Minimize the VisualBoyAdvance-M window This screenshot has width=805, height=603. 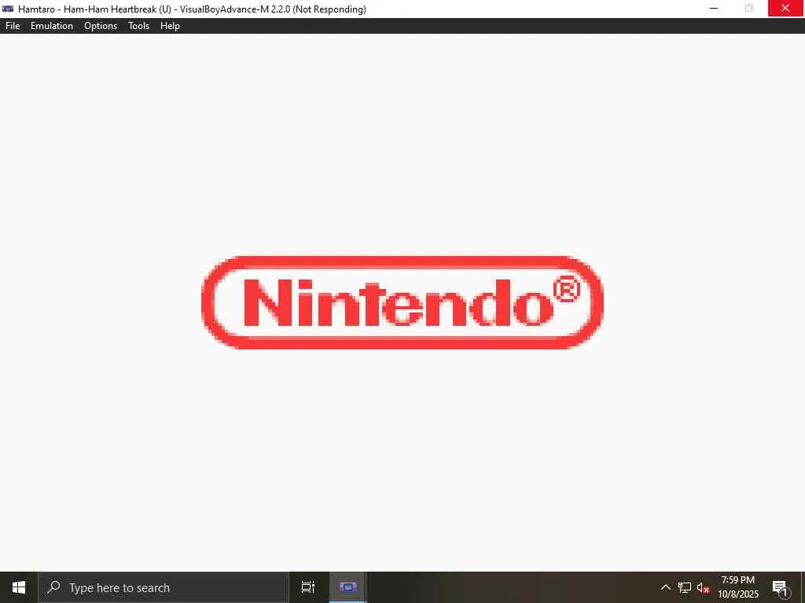pos(714,8)
